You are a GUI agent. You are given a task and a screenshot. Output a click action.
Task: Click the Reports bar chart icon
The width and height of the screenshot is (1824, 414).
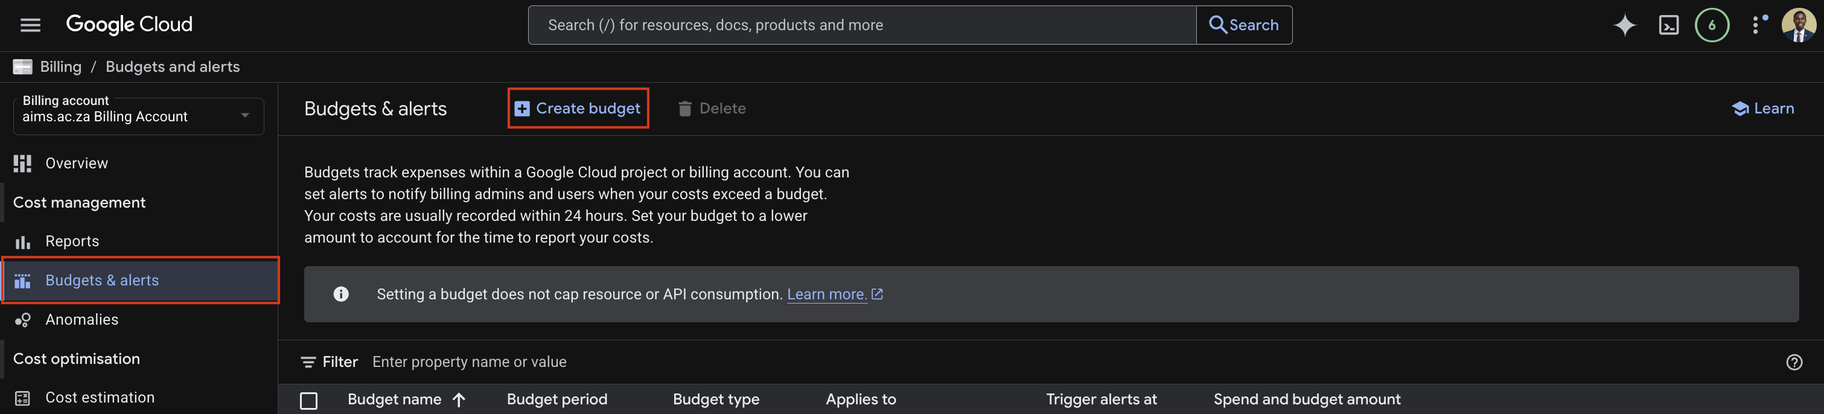pos(23,242)
